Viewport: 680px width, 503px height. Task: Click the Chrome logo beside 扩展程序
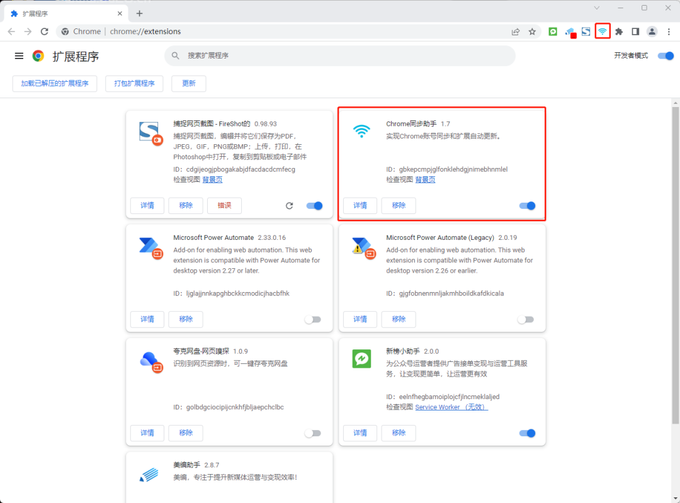tap(38, 56)
